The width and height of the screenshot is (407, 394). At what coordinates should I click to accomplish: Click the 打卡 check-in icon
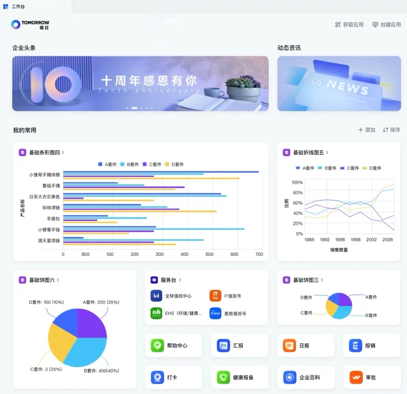(x=157, y=377)
